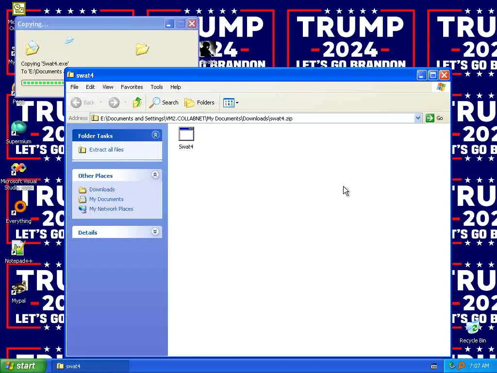The width and height of the screenshot is (497, 373).
Task: Open the Edit menu
Action: (90, 87)
